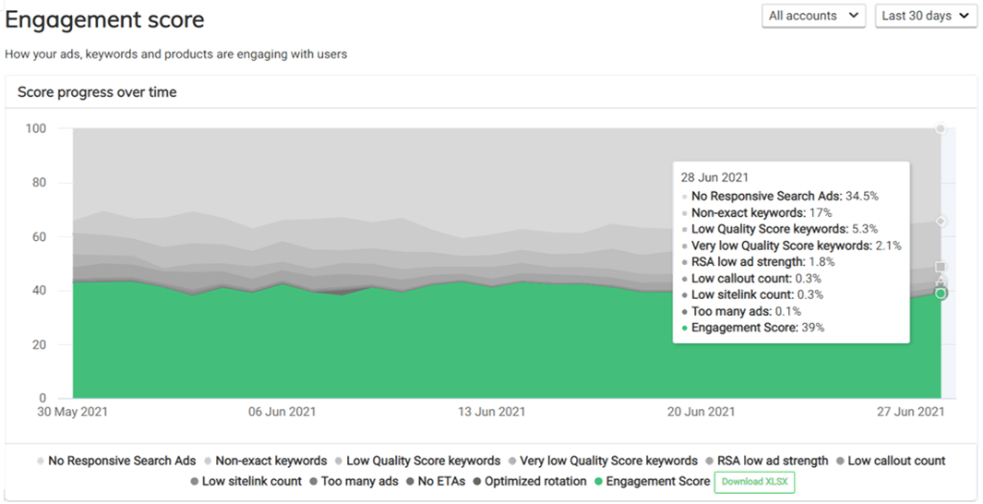Click the circle marker at 100 level

coord(941,129)
